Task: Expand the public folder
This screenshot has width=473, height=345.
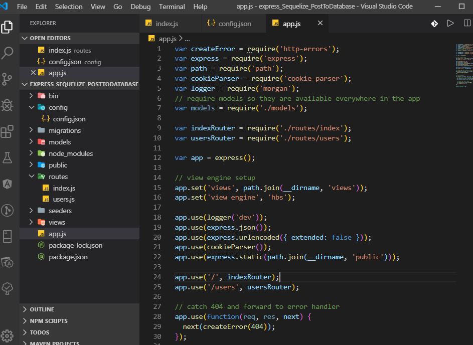Action: 79,165
